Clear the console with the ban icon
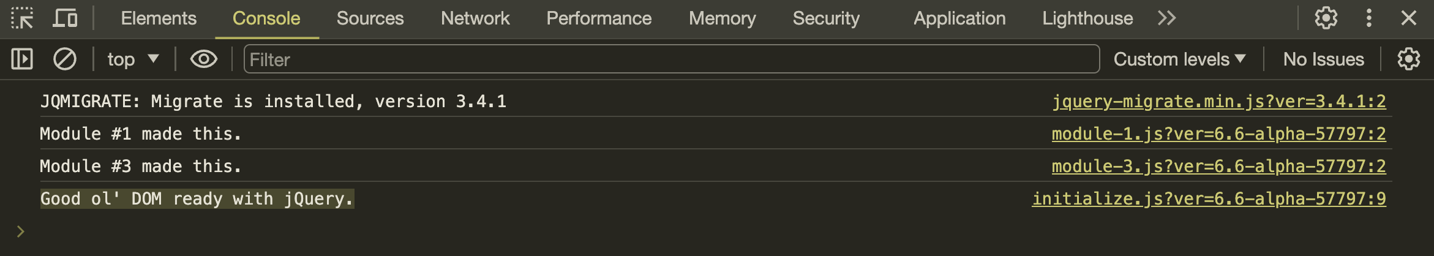The image size is (1434, 256). tap(65, 59)
